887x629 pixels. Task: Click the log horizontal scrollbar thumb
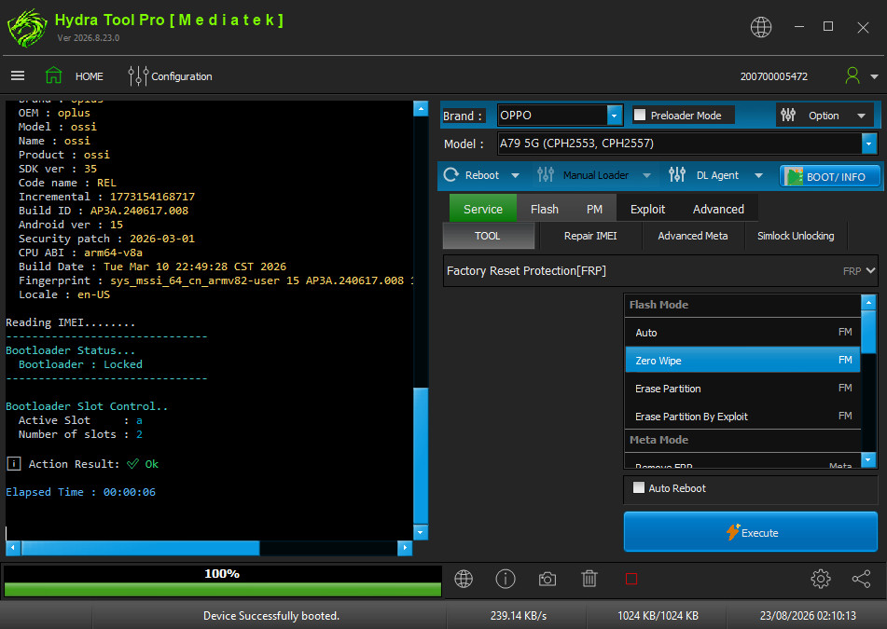[140, 548]
